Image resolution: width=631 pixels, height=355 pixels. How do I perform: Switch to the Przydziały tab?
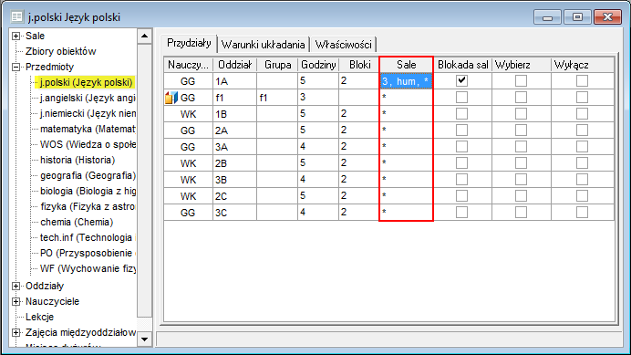click(x=189, y=43)
